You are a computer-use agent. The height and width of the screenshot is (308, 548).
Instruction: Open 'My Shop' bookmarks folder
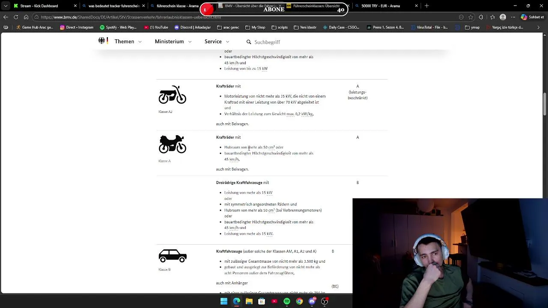tap(255, 27)
